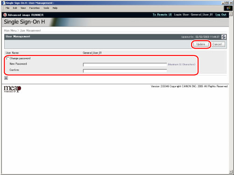The width and height of the screenshot is (234, 175).
Task: Open the Favorites menu
Action: (x=35, y=8)
